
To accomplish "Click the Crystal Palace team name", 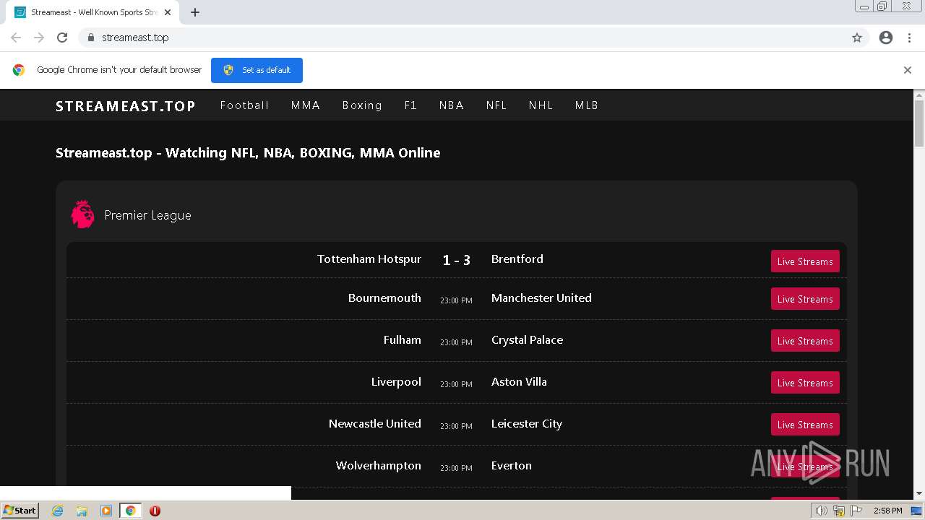I will (x=527, y=340).
